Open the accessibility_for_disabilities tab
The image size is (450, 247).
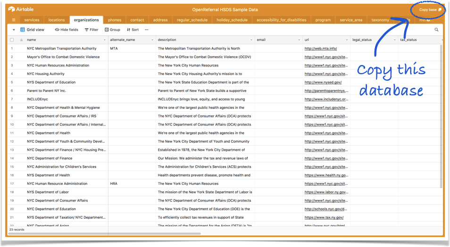tap(281, 20)
